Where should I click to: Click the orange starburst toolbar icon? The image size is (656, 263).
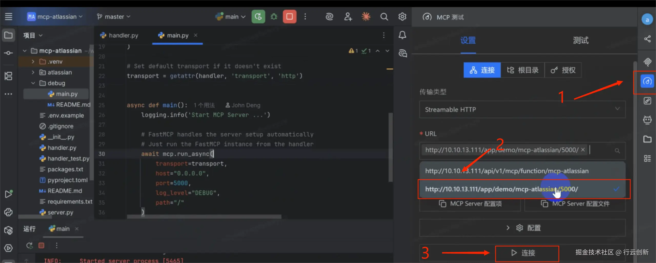(366, 17)
